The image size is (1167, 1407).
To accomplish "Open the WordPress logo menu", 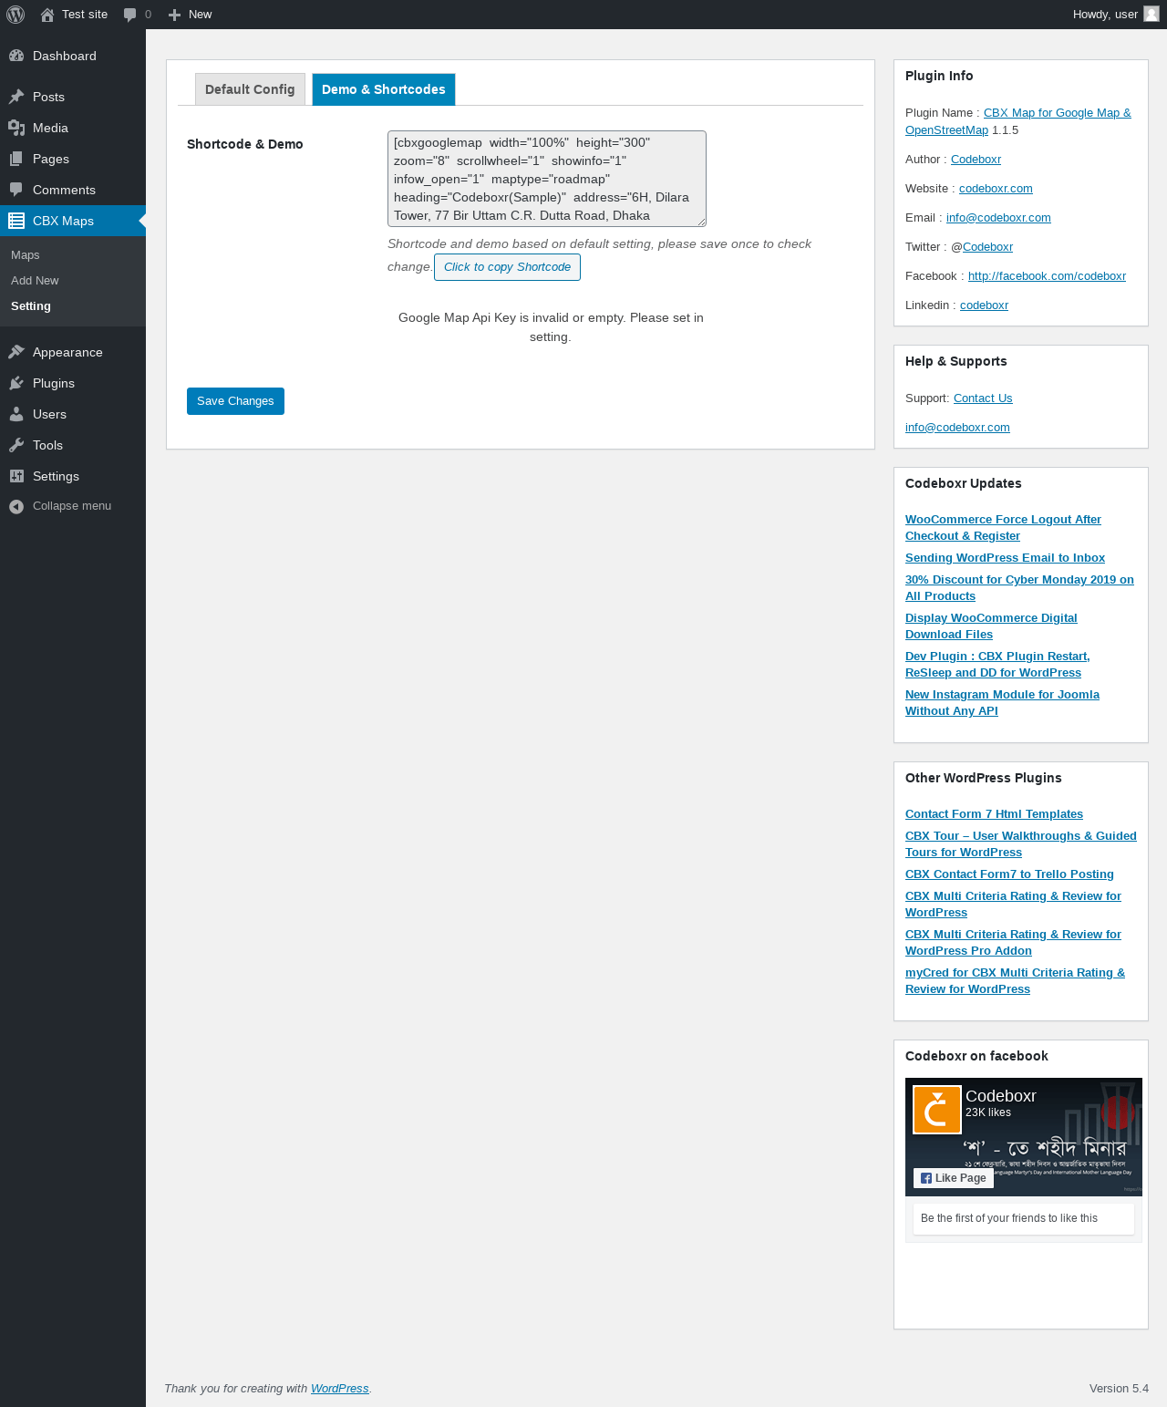I will pyautogui.click(x=15, y=15).
